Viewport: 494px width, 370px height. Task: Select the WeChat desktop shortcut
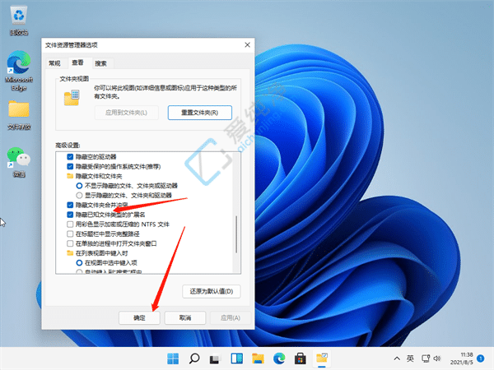pos(19,162)
